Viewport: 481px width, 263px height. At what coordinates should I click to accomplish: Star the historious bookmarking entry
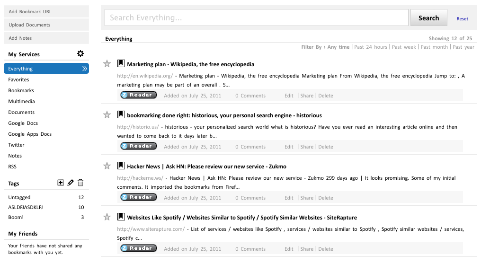tap(107, 115)
